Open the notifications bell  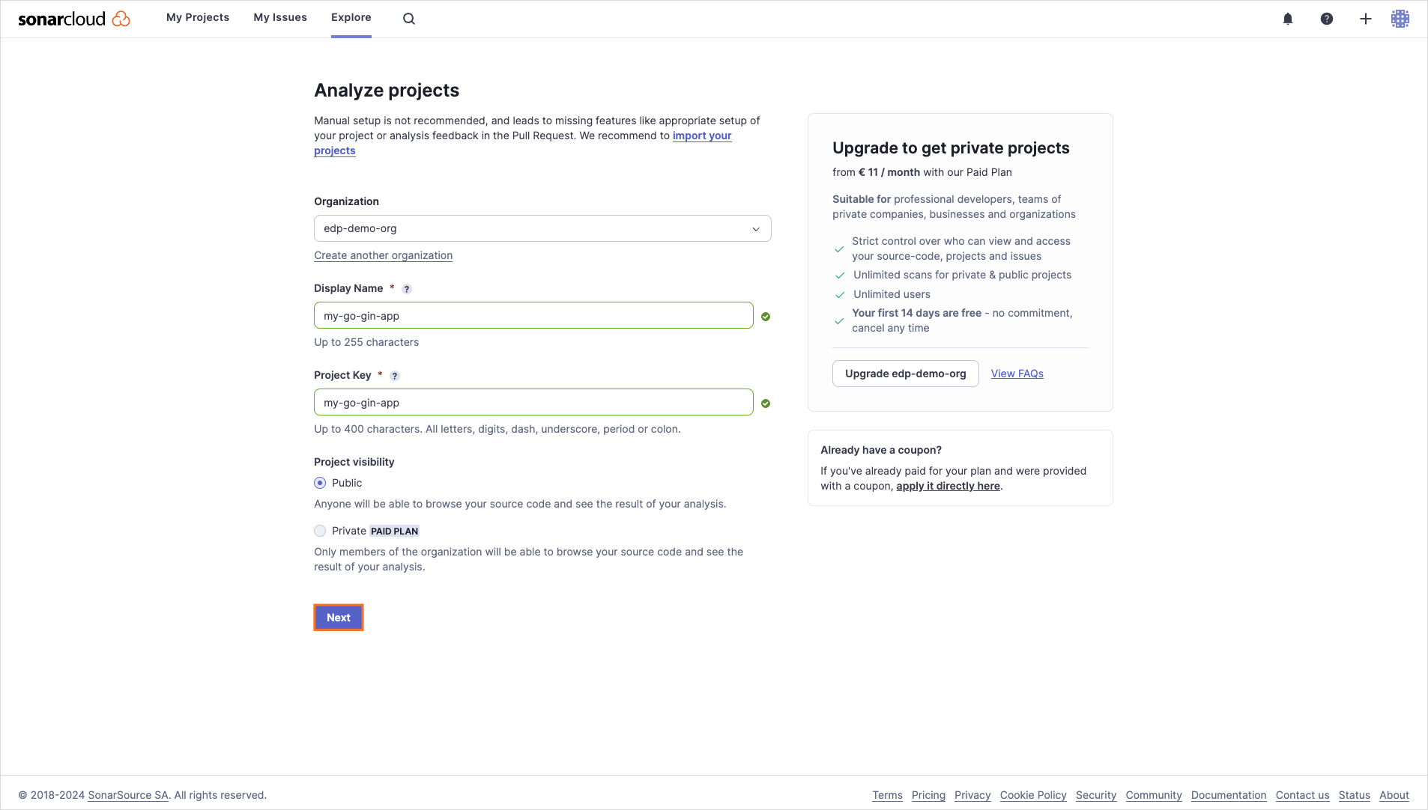[1288, 19]
